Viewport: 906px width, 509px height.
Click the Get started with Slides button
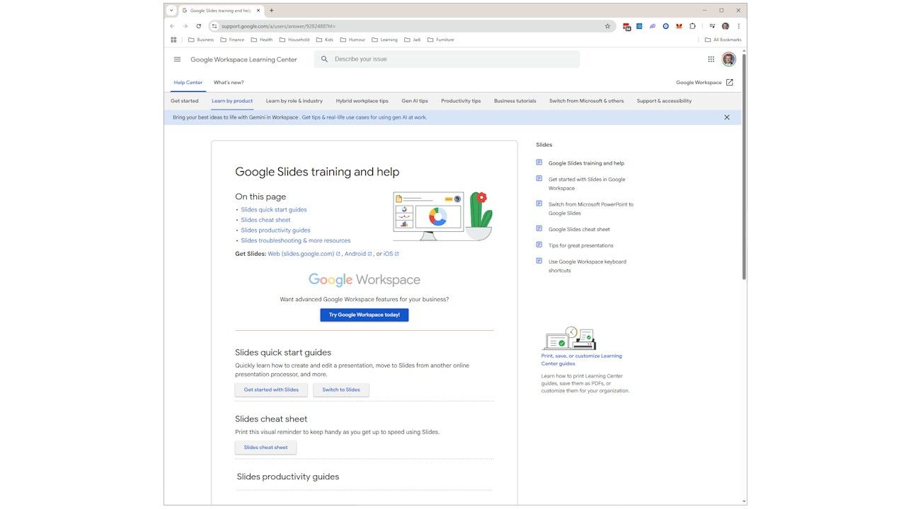[x=271, y=390]
